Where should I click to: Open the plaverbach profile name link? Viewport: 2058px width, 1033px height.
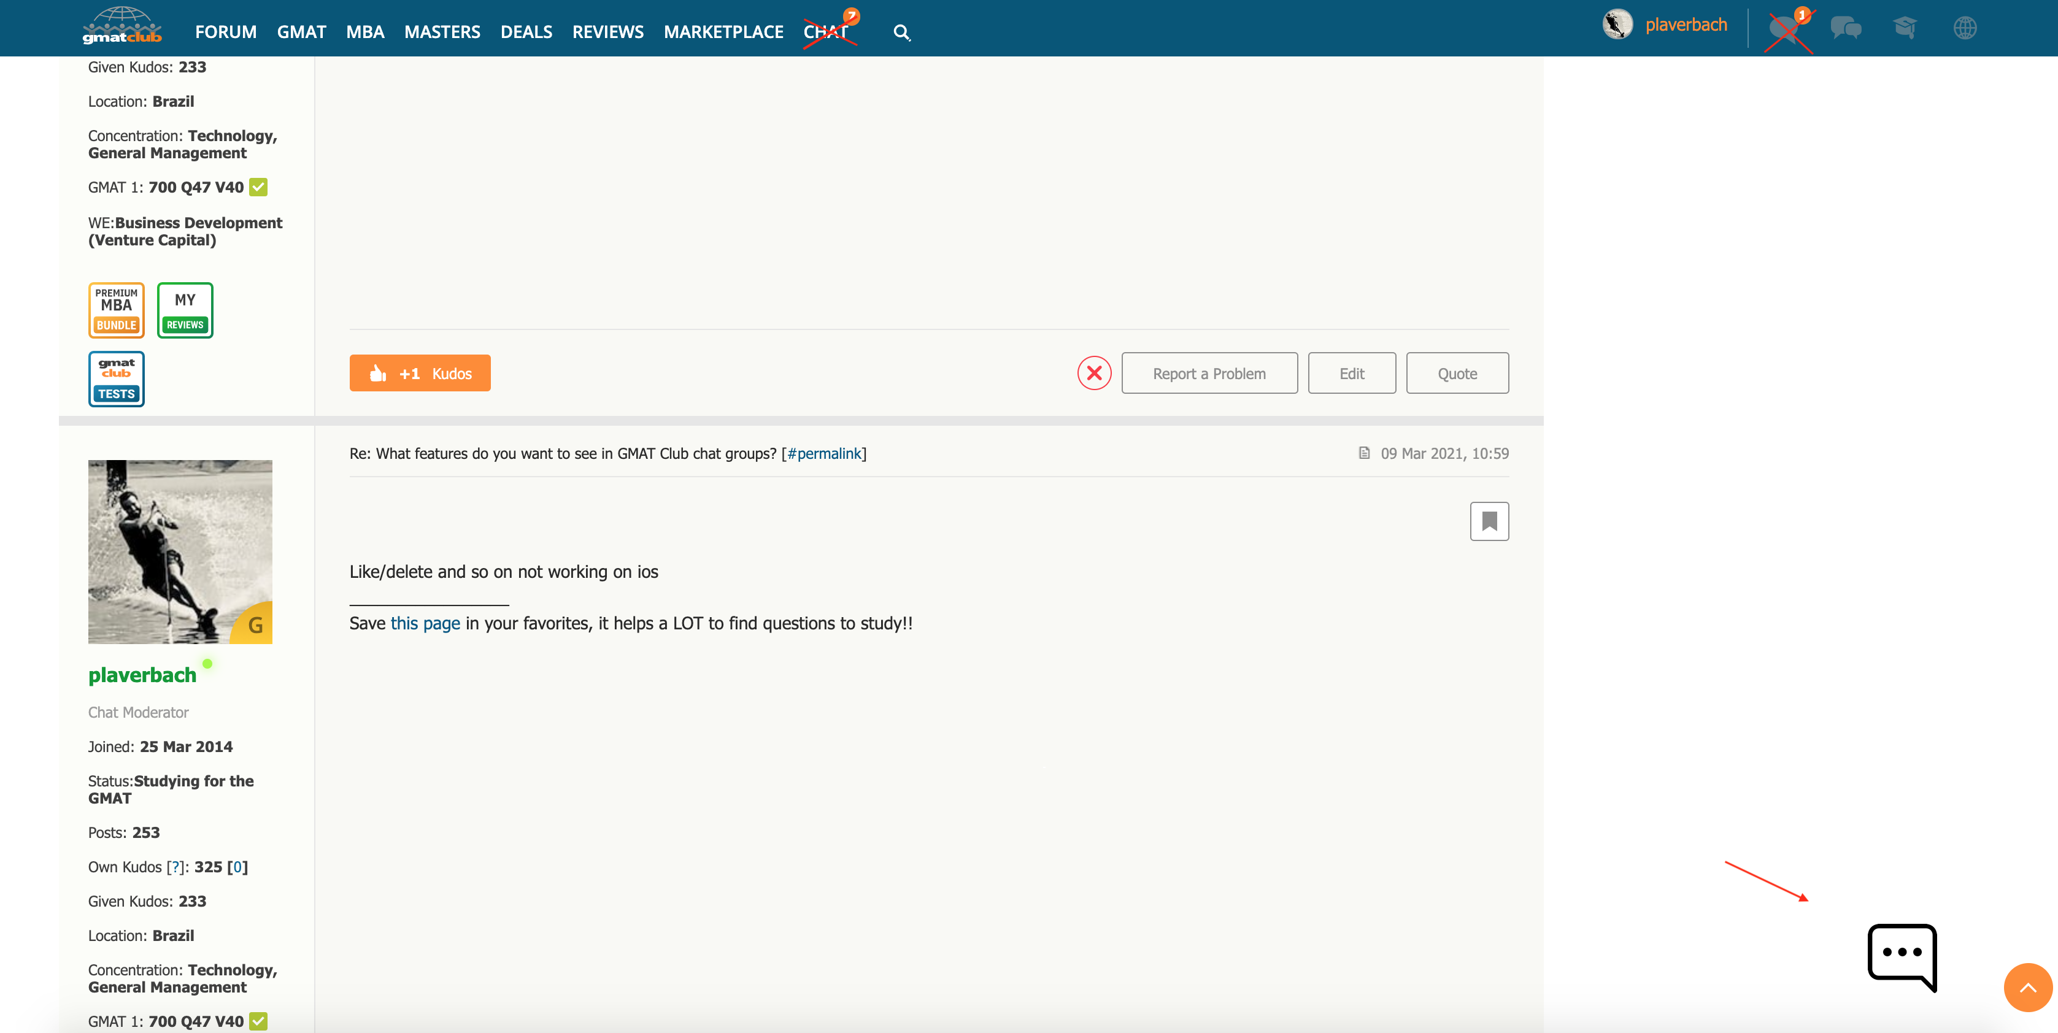[142, 675]
